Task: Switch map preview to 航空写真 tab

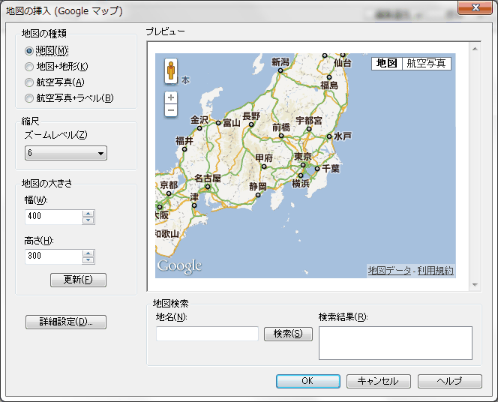Action: [426, 64]
